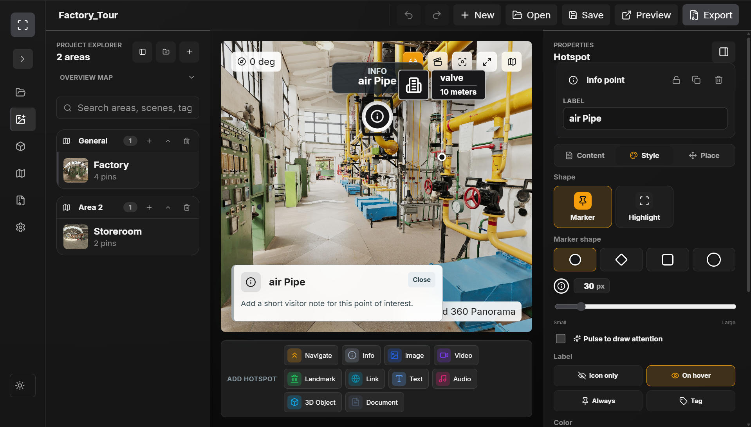
Task: Toggle the Project Explorer panel layout icon
Action: 143,52
